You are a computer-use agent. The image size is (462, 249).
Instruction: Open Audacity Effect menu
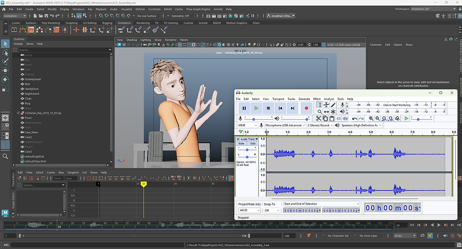[x=317, y=99]
